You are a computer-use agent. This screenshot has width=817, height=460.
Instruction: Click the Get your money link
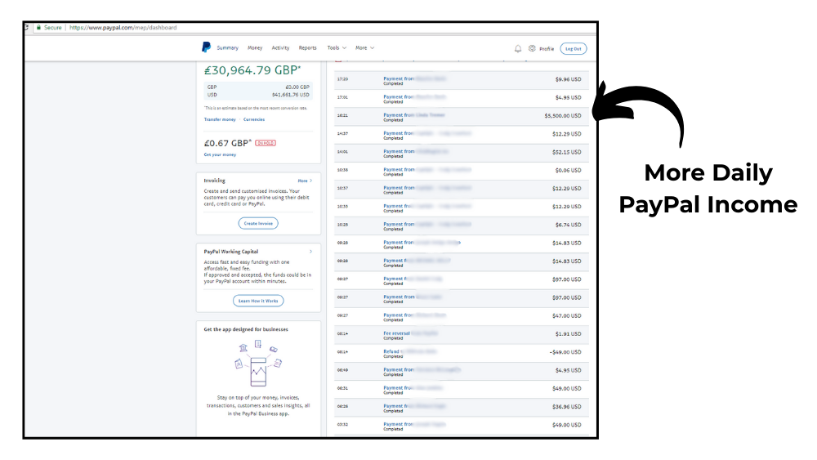pyautogui.click(x=220, y=154)
